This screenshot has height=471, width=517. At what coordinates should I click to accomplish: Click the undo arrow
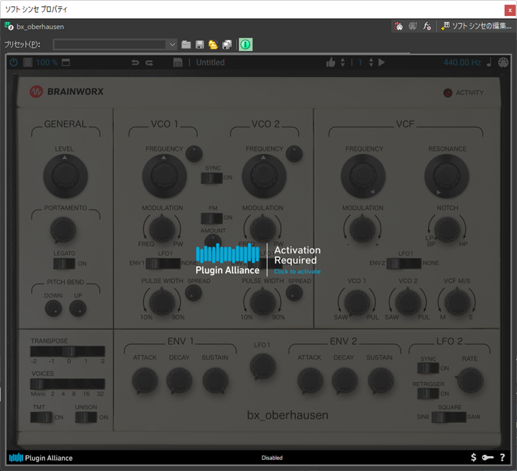point(135,62)
